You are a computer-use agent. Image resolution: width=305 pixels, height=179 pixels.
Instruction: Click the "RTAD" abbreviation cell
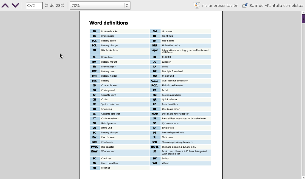(x=155, y=114)
